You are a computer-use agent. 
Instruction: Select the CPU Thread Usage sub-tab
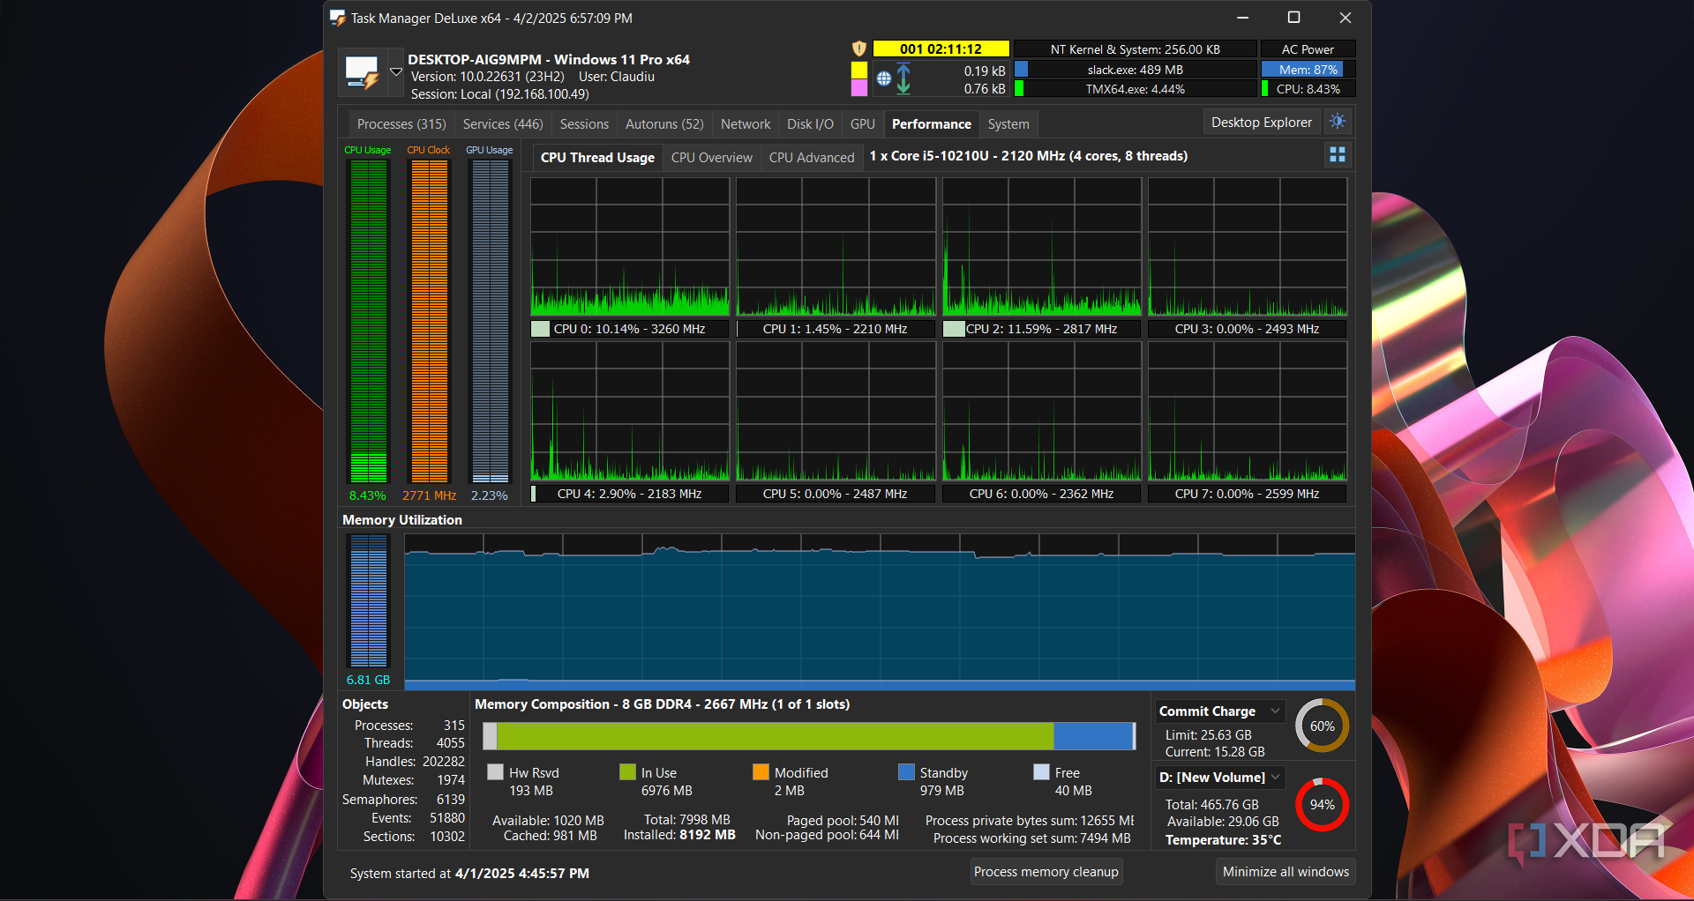(597, 158)
